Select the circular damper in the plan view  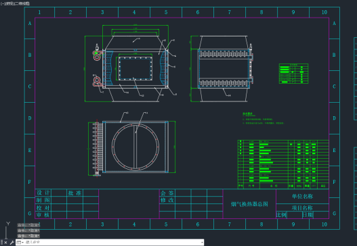(x=135, y=147)
